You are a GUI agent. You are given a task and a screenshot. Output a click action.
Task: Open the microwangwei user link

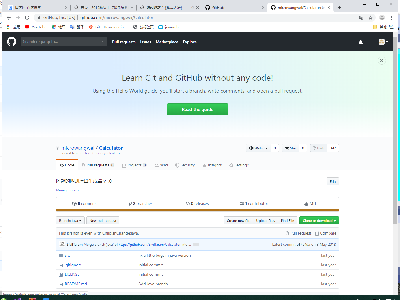78,148
